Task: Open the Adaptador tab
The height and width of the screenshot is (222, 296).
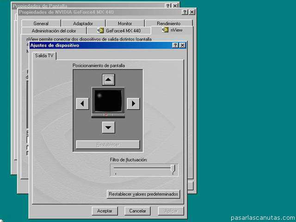Action: (x=83, y=23)
